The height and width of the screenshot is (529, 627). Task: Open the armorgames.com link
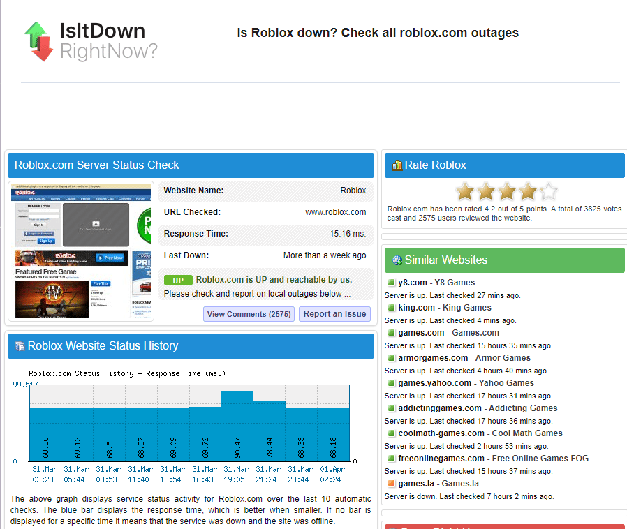433,358
